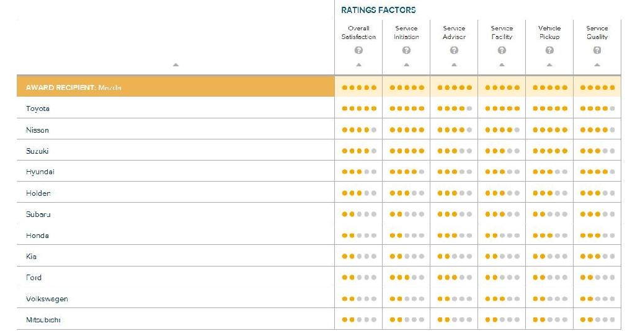
Task: Click Ford's Vehicle Pickup rating dots
Action: 550,277
